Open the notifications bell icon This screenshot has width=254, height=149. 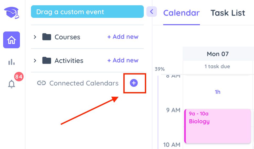[12, 84]
